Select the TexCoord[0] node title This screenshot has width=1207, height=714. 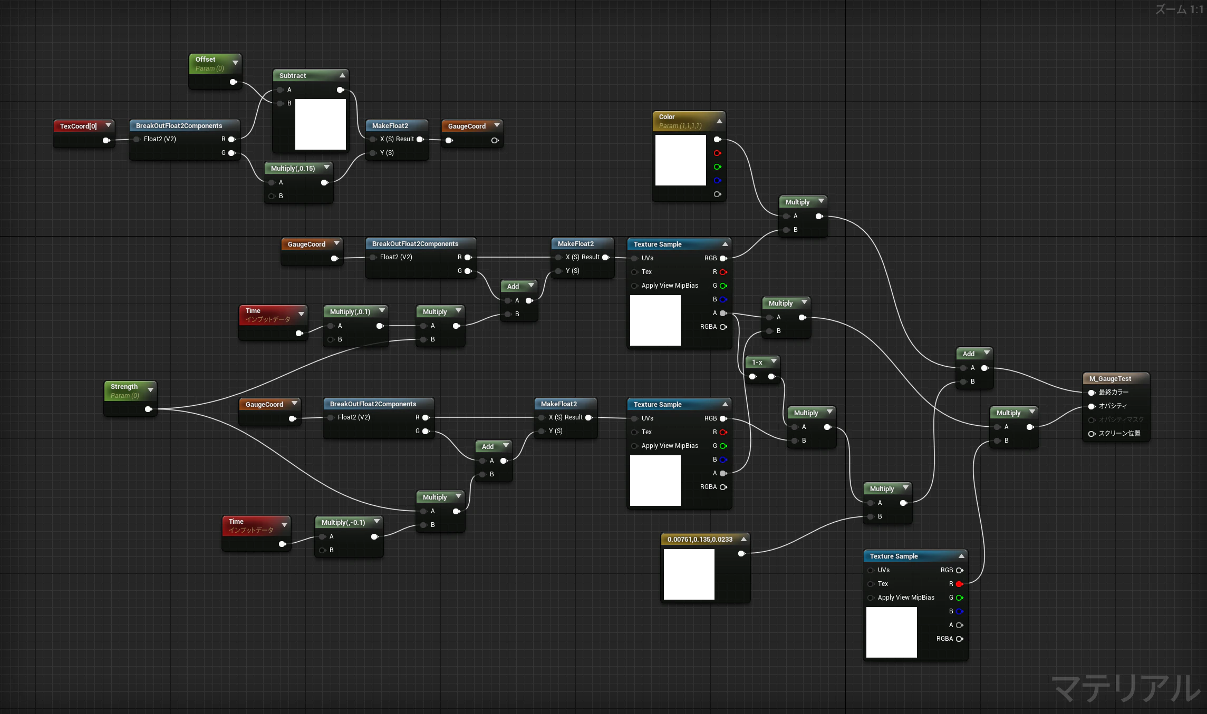click(79, 126)
